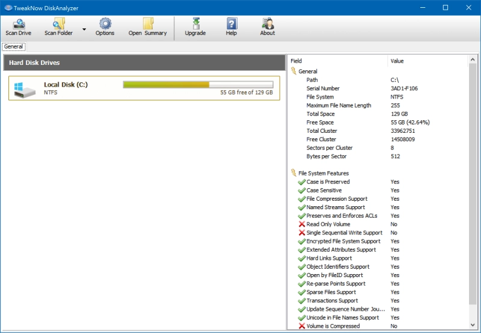
Task: Click the scrollbar up arrow in the details panel
Action: (473, 60)
